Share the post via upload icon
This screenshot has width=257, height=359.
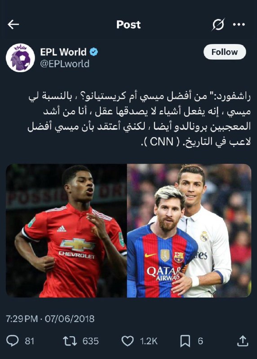pyautogui.click(x=243, y=341)
